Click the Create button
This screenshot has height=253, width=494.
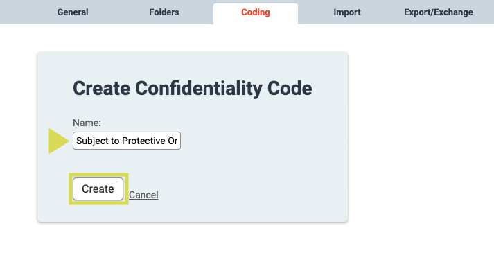pos(98,189)
